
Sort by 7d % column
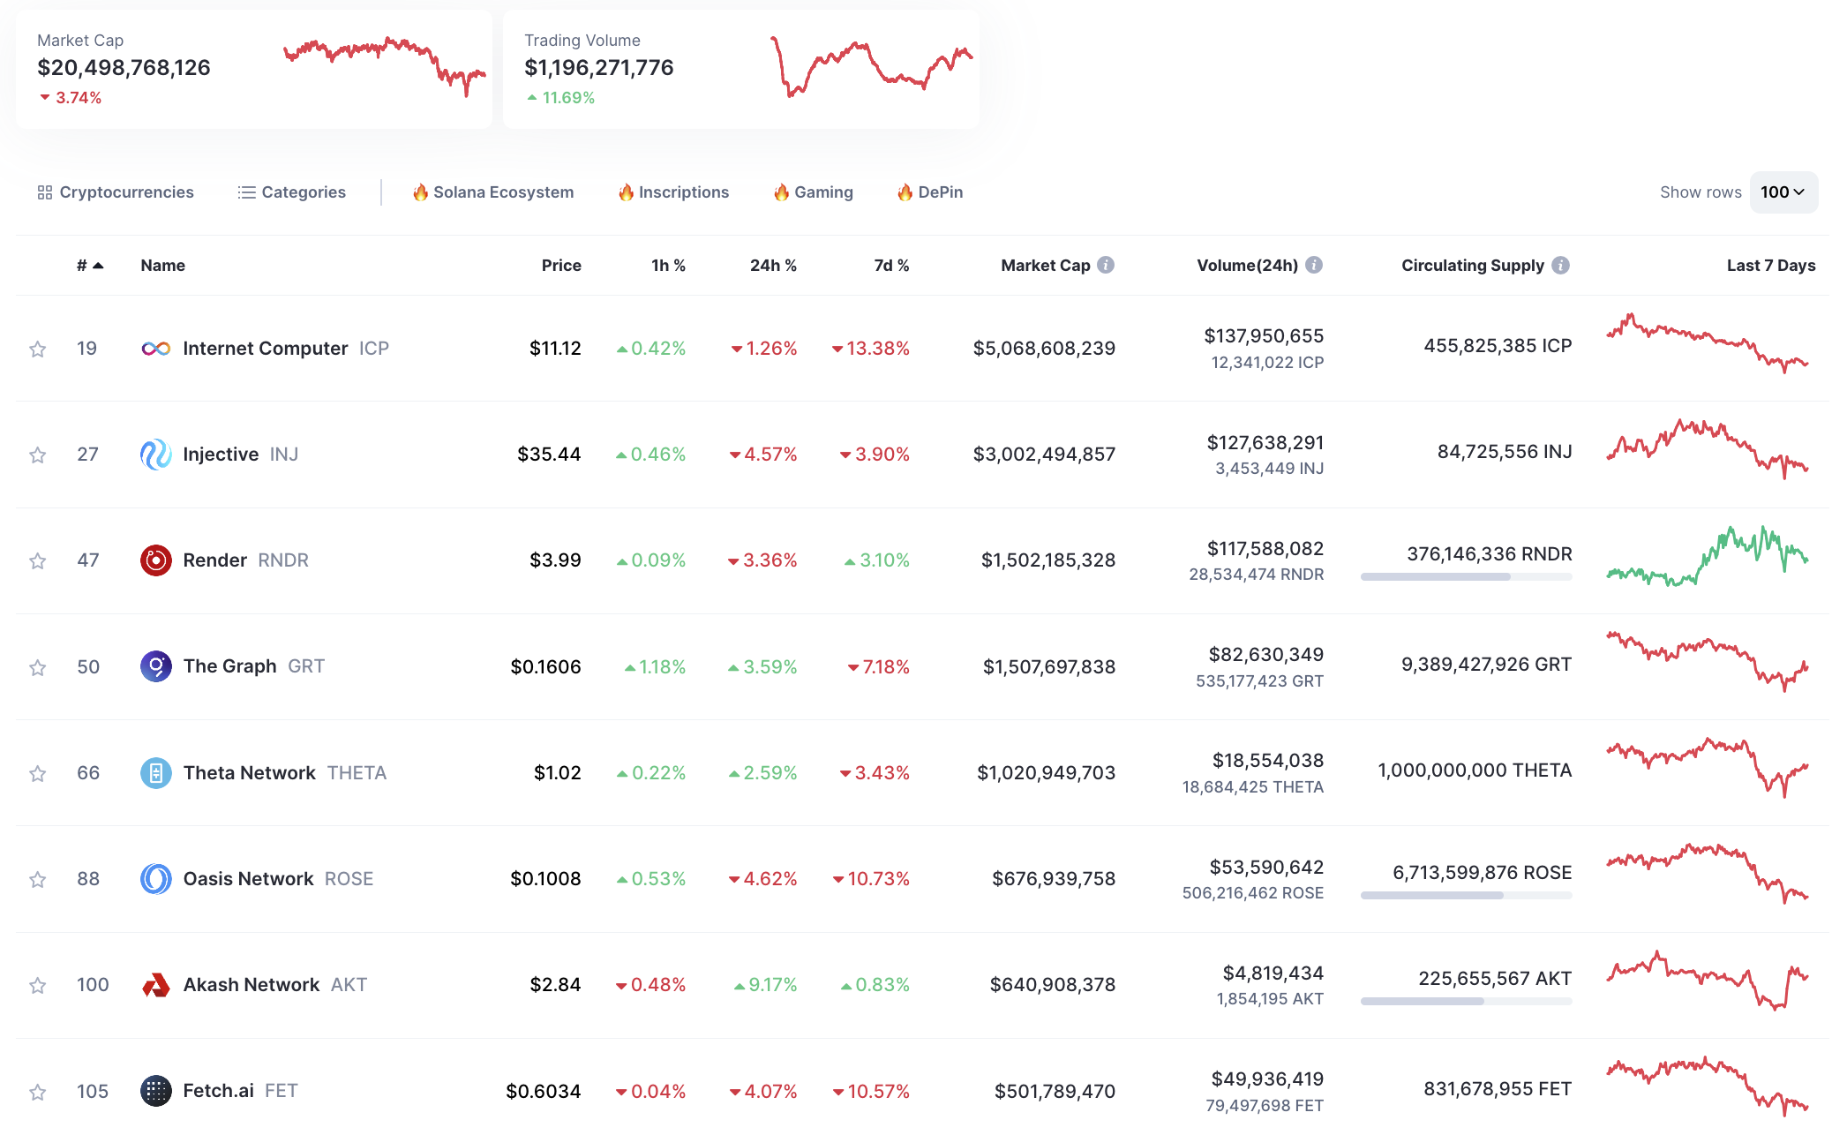click(891, 266)
